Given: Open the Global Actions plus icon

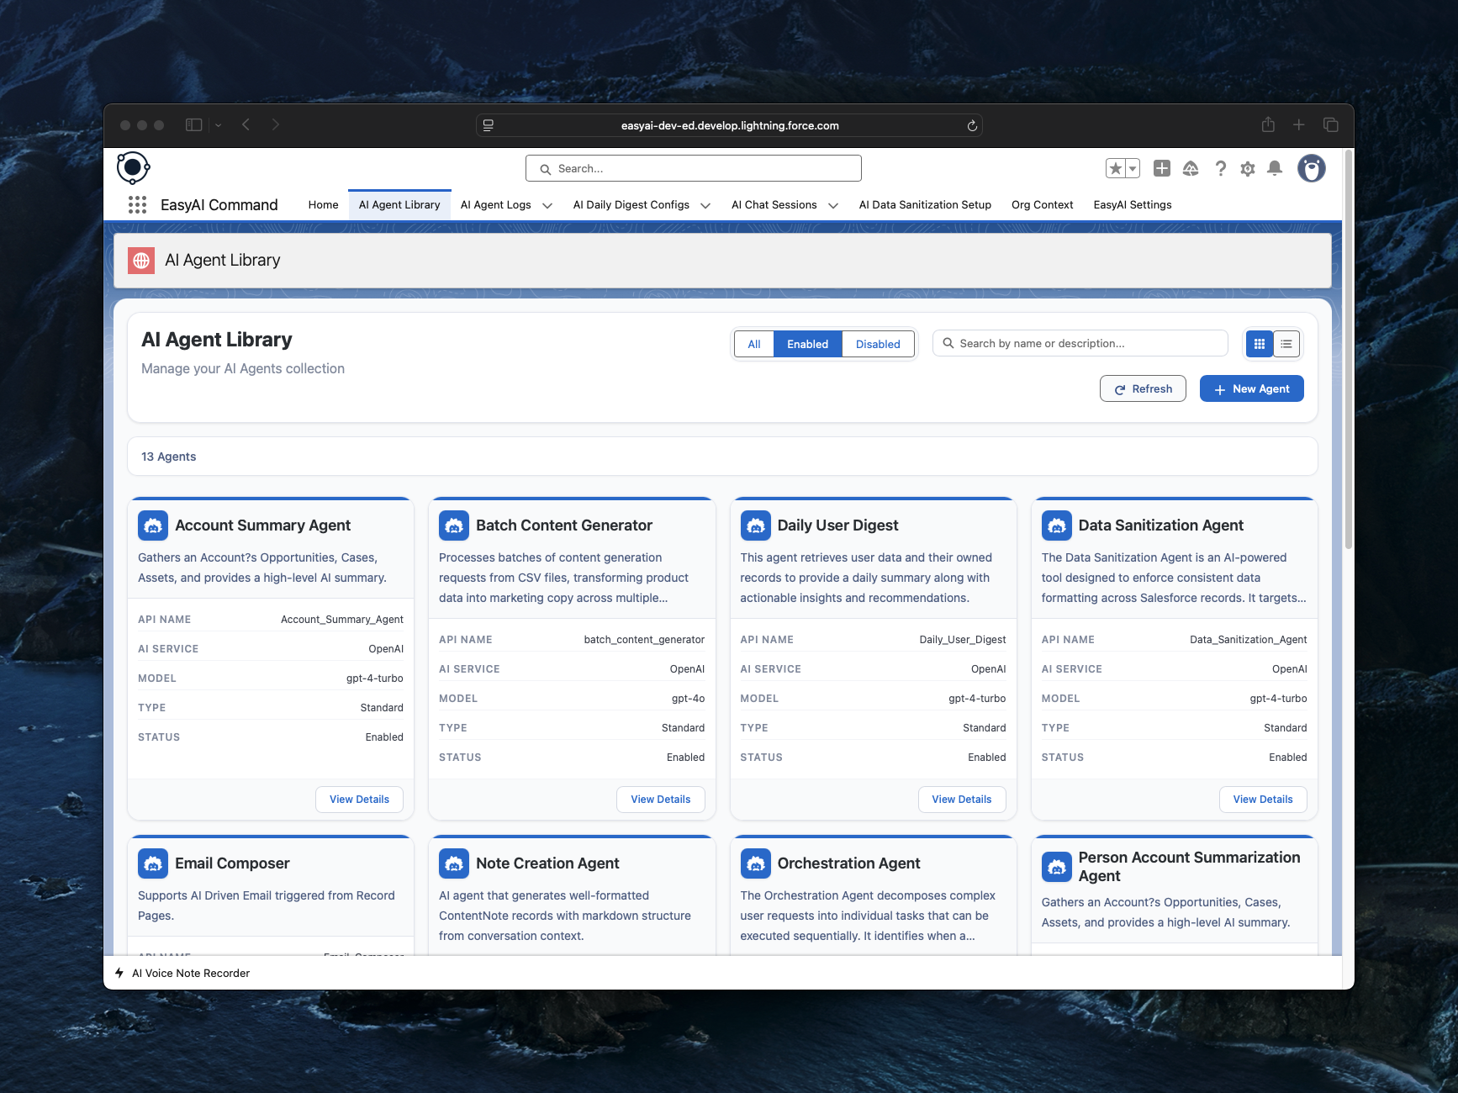Looking at the screenshot, I should pos(1162,169).
